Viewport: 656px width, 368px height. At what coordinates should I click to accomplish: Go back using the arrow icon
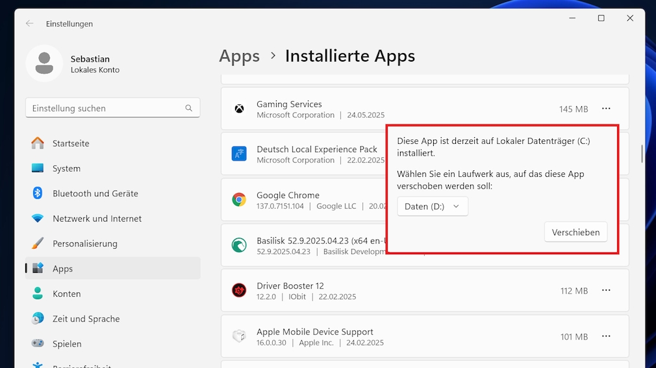click(x=29, y=23)
